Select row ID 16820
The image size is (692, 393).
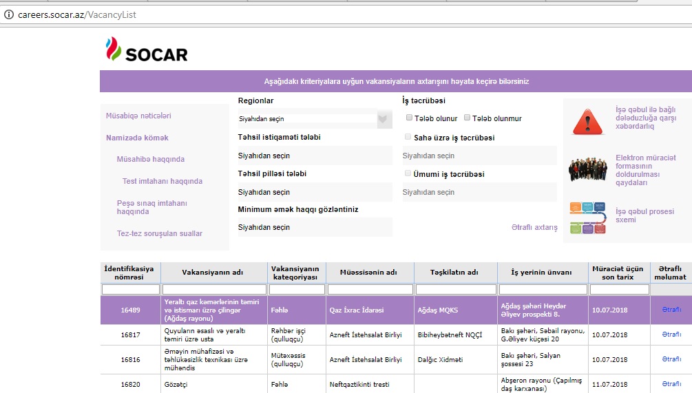tap(130, 384)
